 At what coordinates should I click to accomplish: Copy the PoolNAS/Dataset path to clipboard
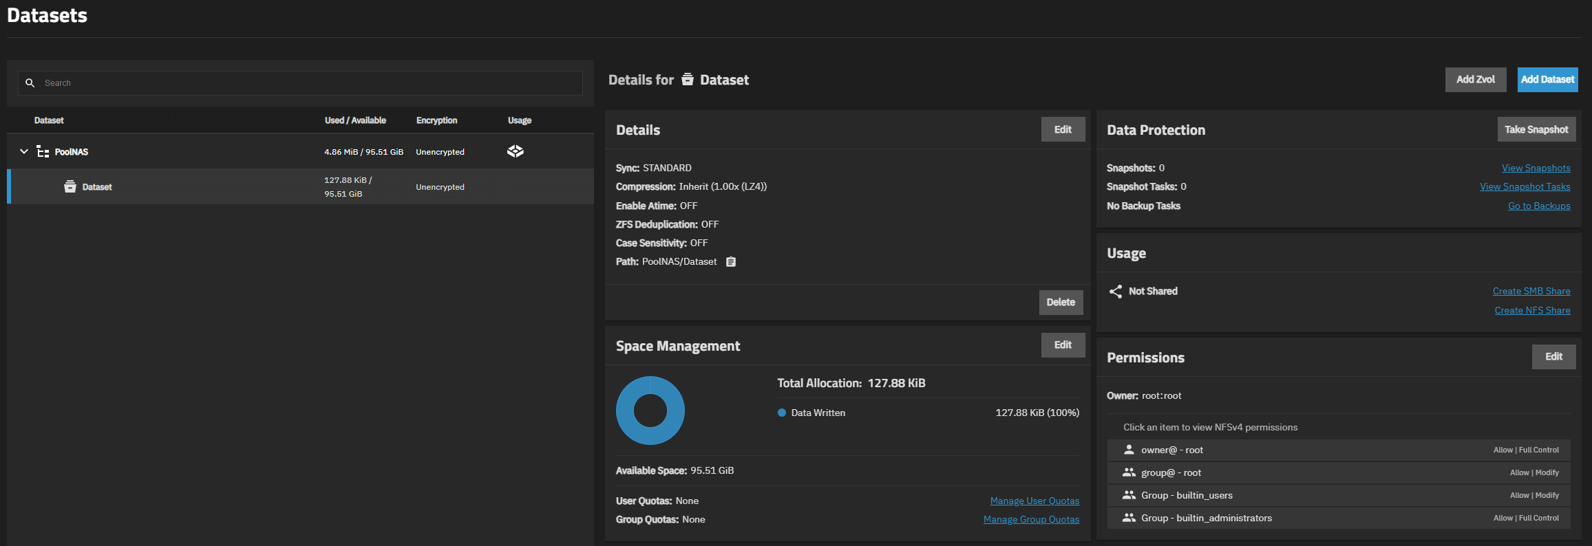click(x=731, y=262)
